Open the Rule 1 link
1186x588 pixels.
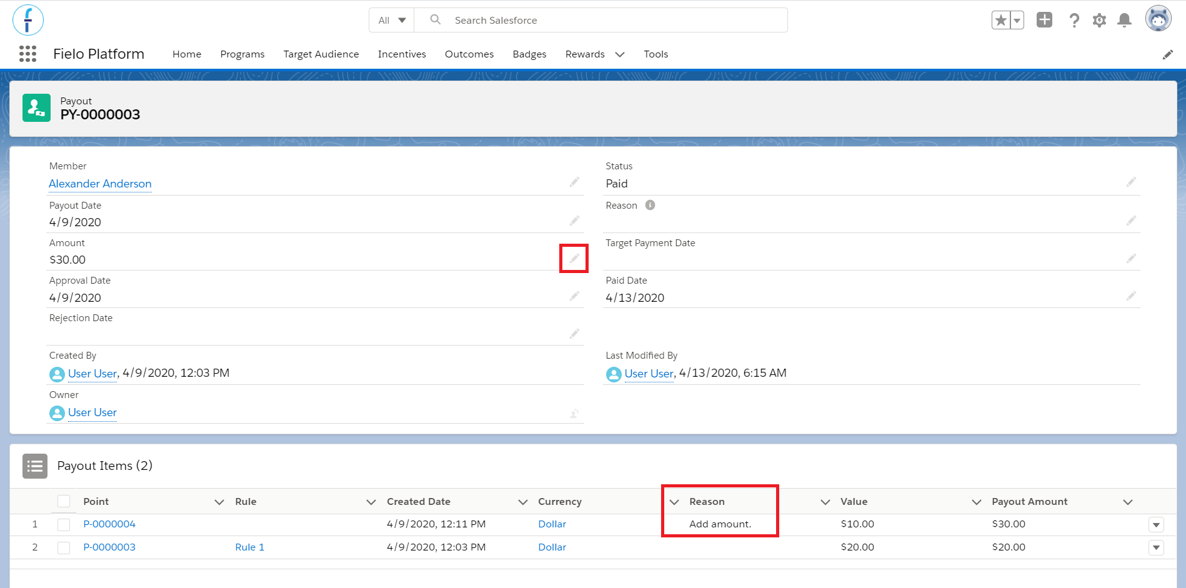coord(249,547)
